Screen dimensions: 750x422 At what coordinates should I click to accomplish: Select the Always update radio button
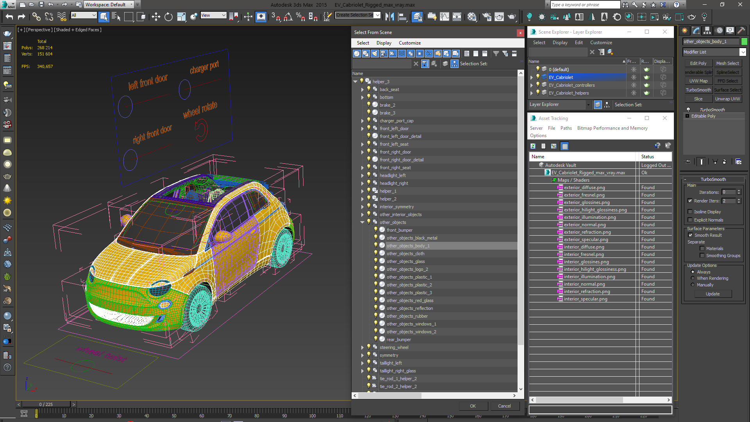(x=693, y=272)
